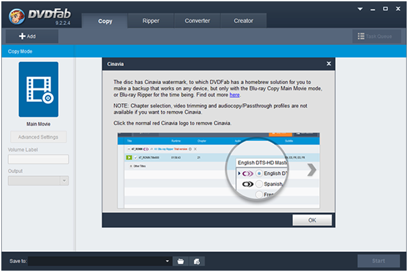Open the title bar dropdown menu arrow
Image resolution: width=408 pixels, height=272 pixels.
click(360, 9)
